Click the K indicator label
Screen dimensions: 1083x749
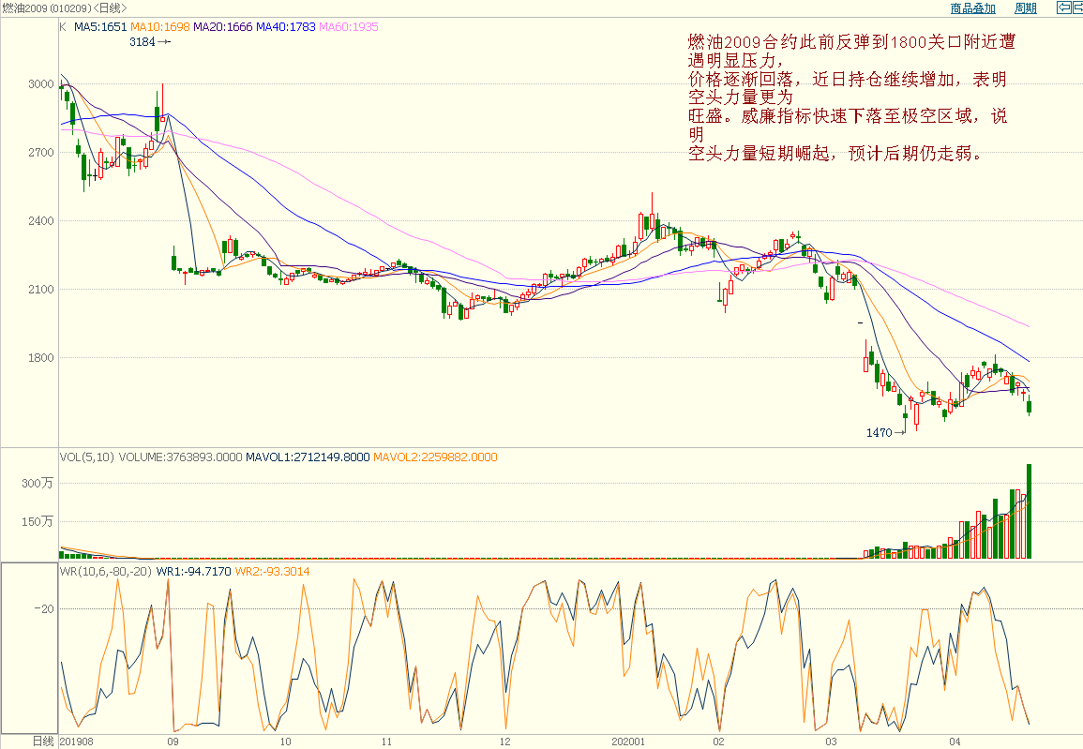click(x=63, y=27)
